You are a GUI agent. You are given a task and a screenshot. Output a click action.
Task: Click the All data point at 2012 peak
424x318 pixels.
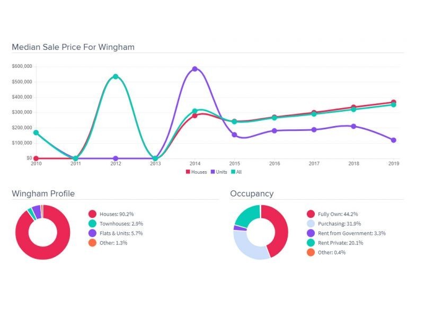pyautogui.click(x=116, y=77)
